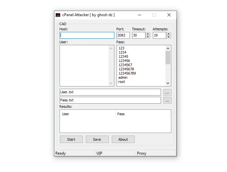
Task: Close the cPanel Attacker window
Action: [x=169, y=15]
